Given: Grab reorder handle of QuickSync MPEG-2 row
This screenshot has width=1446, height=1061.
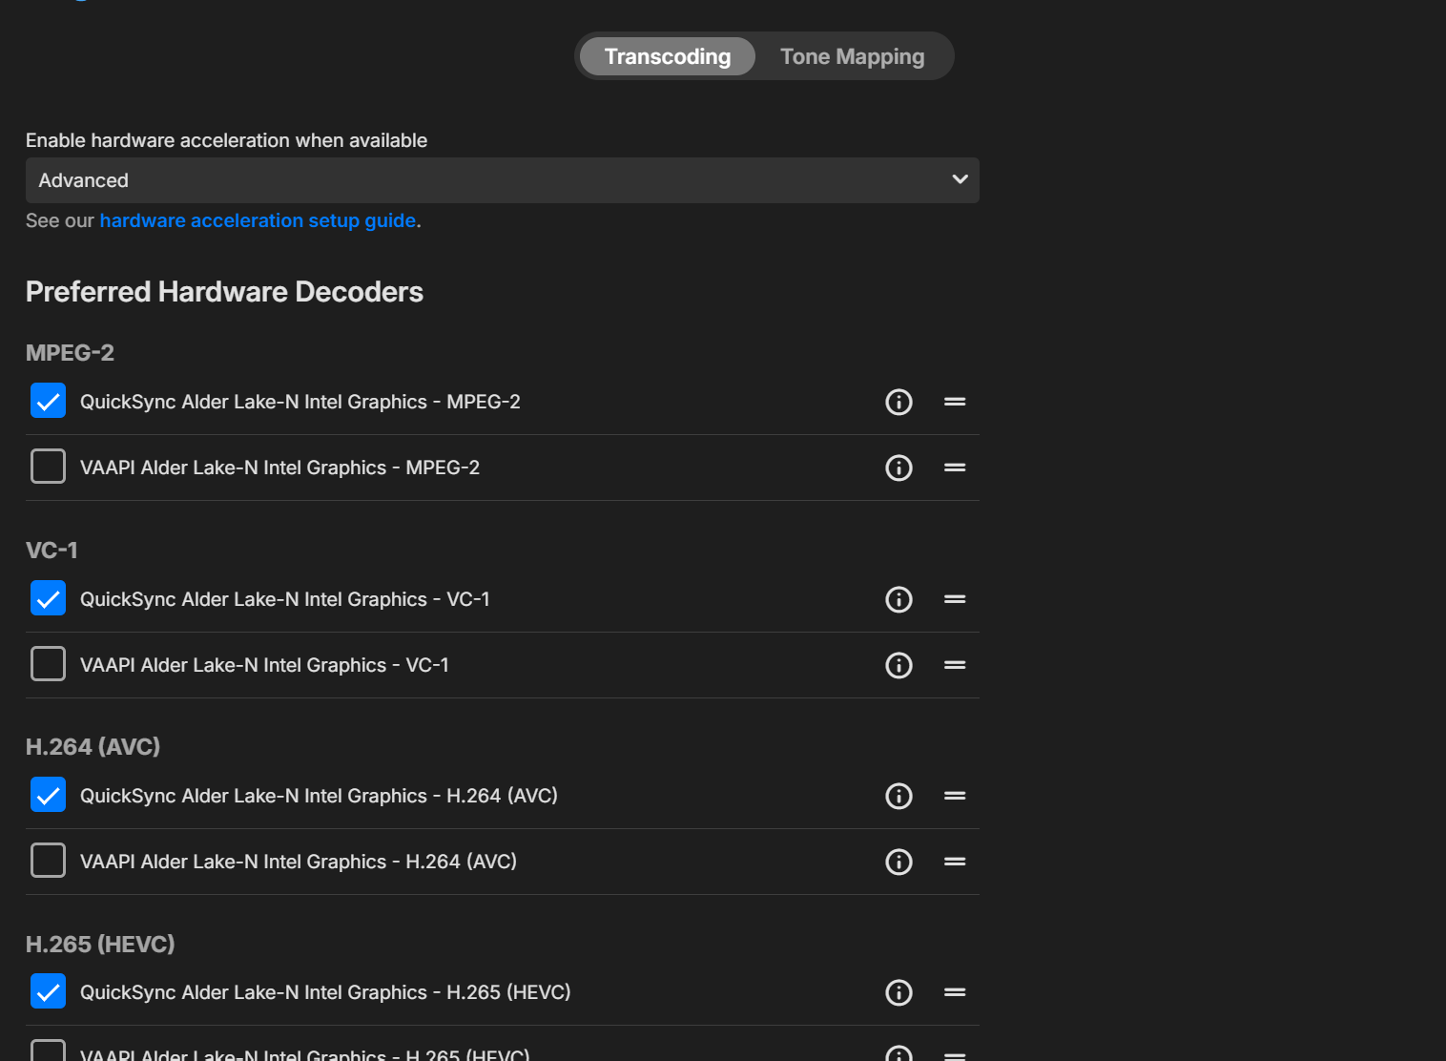Looking at the screenshot, I should (x=955, y=402).
